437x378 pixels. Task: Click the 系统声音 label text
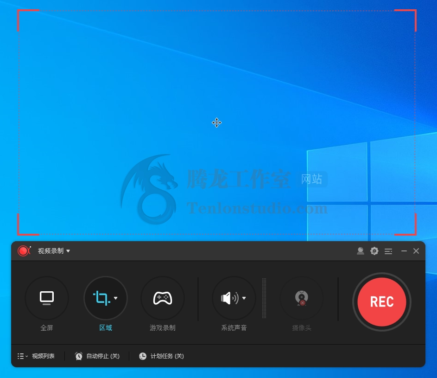(234, 328)
